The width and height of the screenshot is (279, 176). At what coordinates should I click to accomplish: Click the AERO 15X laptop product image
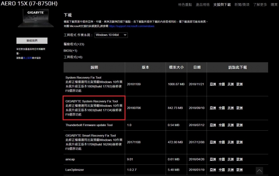point(36,18)
